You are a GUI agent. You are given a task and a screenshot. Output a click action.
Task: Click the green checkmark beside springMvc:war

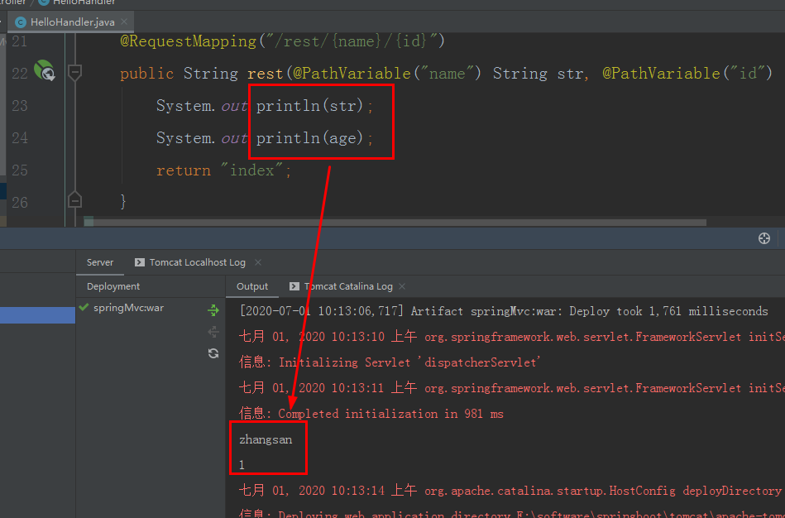(x=84, y=307)
